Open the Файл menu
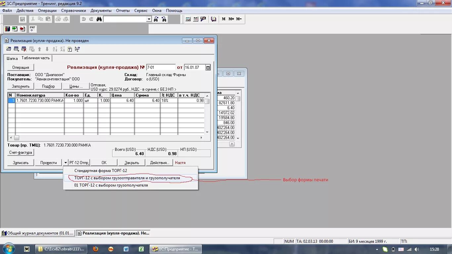Image resolution: width=452 pixels, height=254 pixels. coord(7,11)
